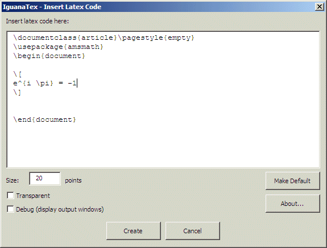Click the \end{document} line
Screen dimensions: 327x248
point(44,119)
